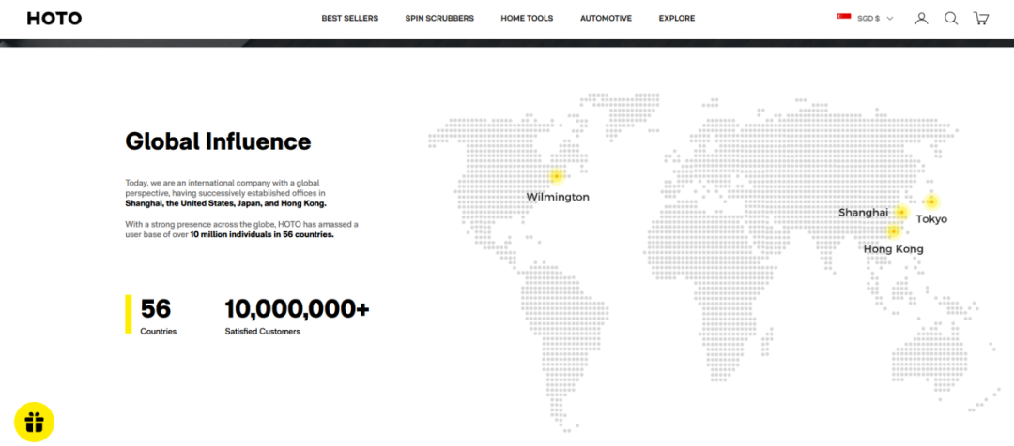Click the search magnifier icon
Viewport: 1014px width, 446px height.
pyautogui.click(x=951, y=18)
